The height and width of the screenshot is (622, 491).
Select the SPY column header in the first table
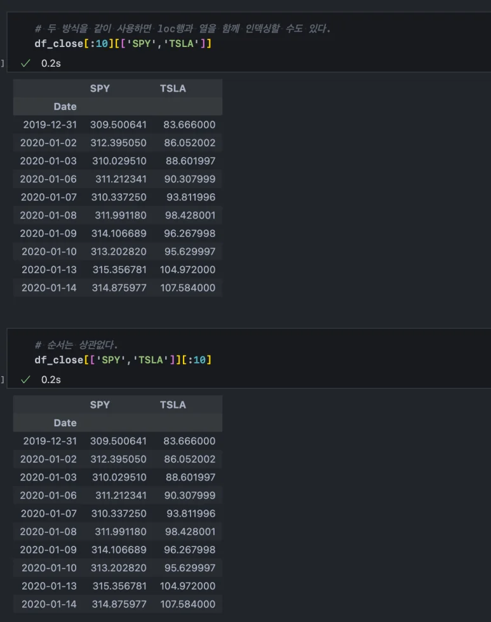(x=100, y=88)
